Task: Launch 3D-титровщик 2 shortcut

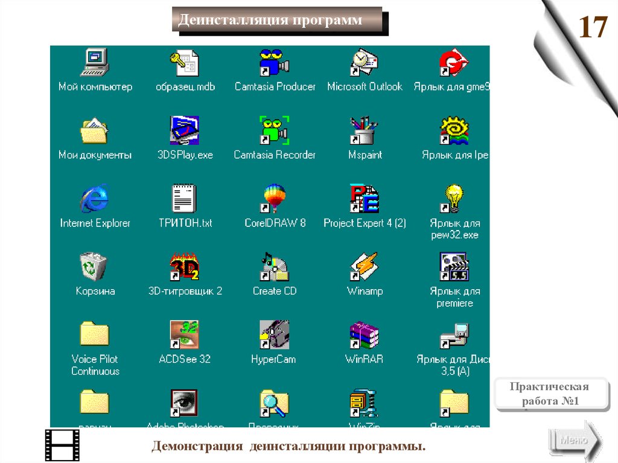Action: 185,266
